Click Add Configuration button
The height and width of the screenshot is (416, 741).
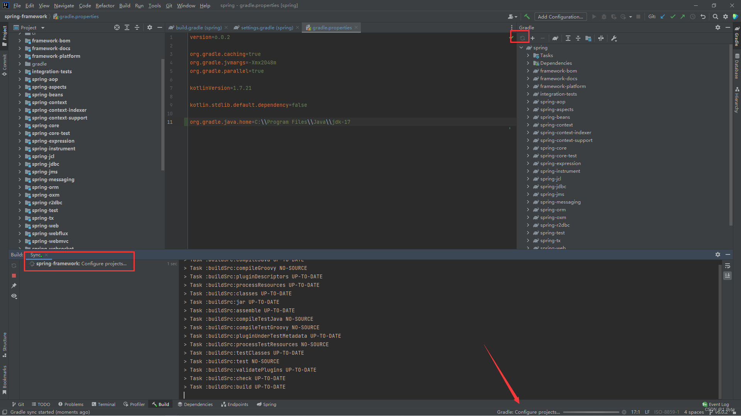point(560,17)
